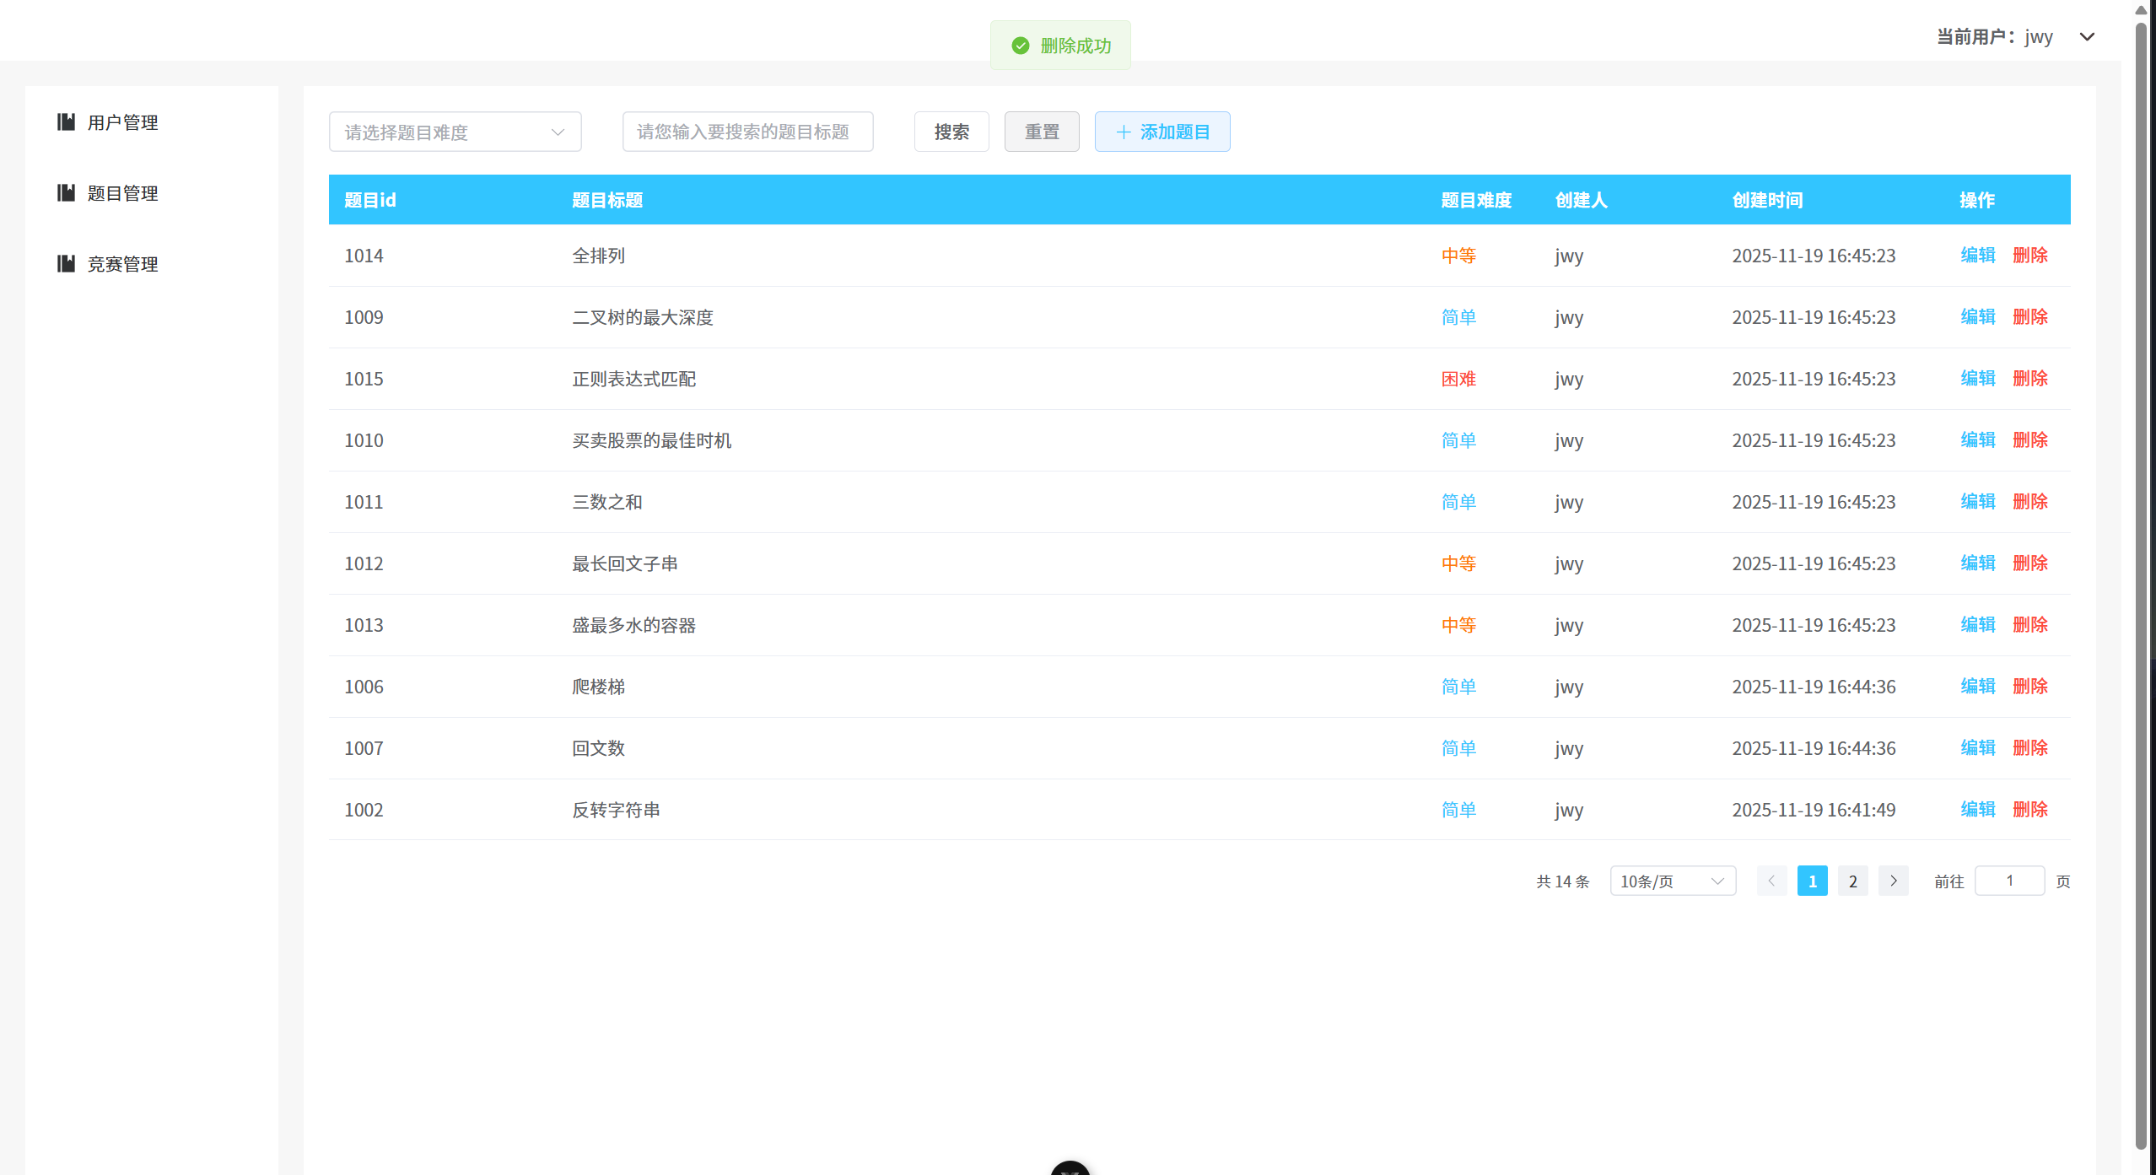Delete the 反转字符串 problem entry
This screenshot has width=2156, height=1175.
click(2030, 809)
